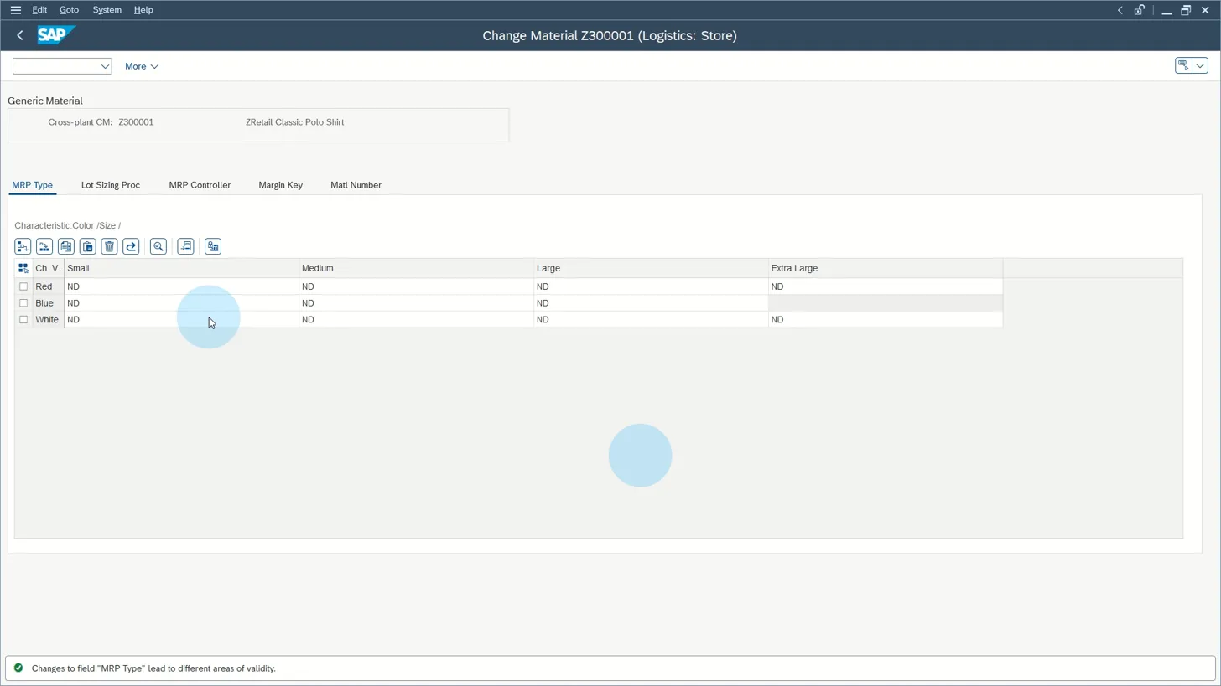Image resolution: width=1221 pixels, height=686 pixels.
Task: Select the ND cell for Blue in Medium
Action: pyautogui.click(x=417, y=303)
